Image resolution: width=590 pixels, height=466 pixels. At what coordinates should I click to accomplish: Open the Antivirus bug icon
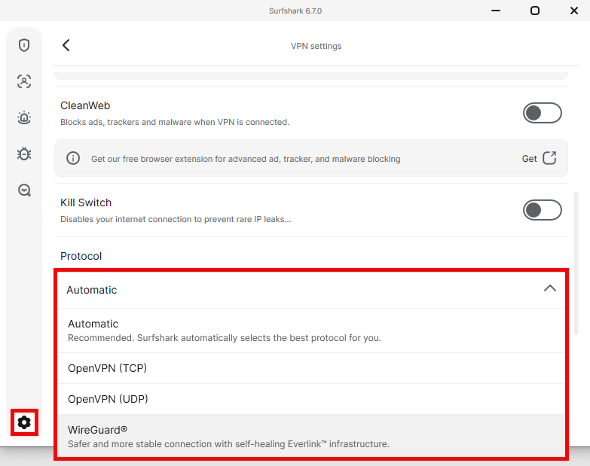tap(24, 154)
